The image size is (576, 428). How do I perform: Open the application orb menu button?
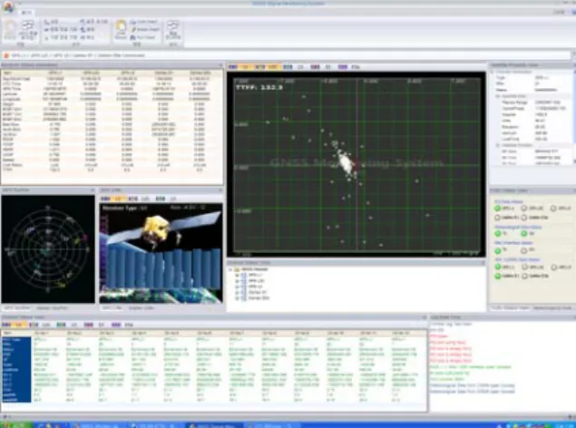pyautogui.click(x=8, y=6)
